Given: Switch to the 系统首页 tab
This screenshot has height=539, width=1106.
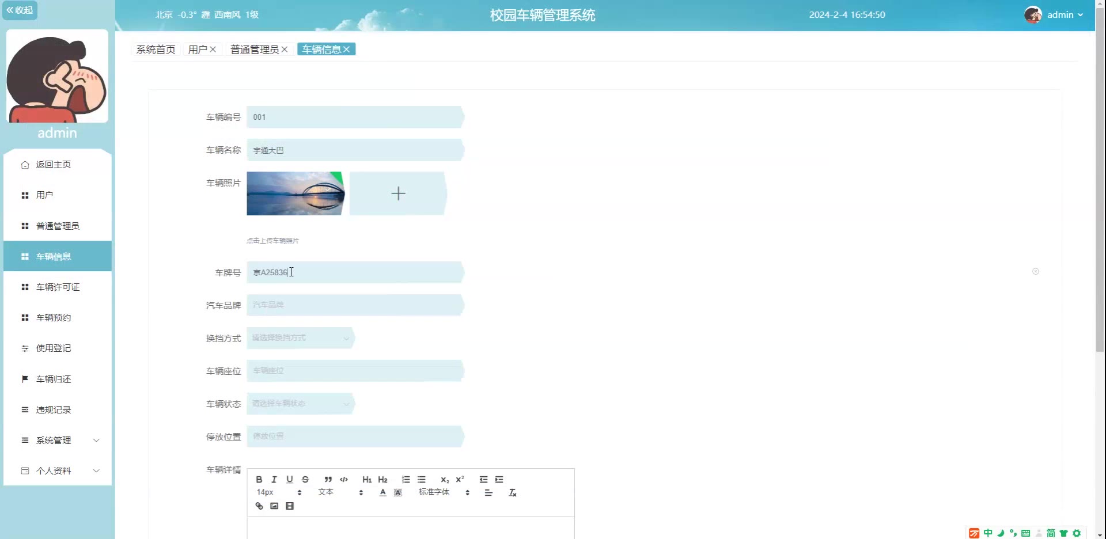Looking at the screenshot, I should click(x=156, y=50).
